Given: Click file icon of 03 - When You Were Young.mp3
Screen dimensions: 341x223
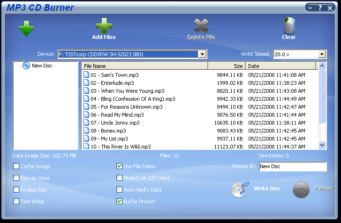Looking at the screenshot, I should (x=86, y=91).
